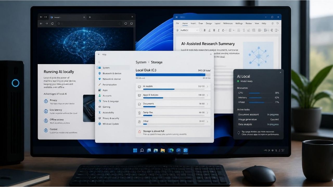The image size is (333, 187).
Task: Click the Document assistant task in AI Local
Action: 258,115
